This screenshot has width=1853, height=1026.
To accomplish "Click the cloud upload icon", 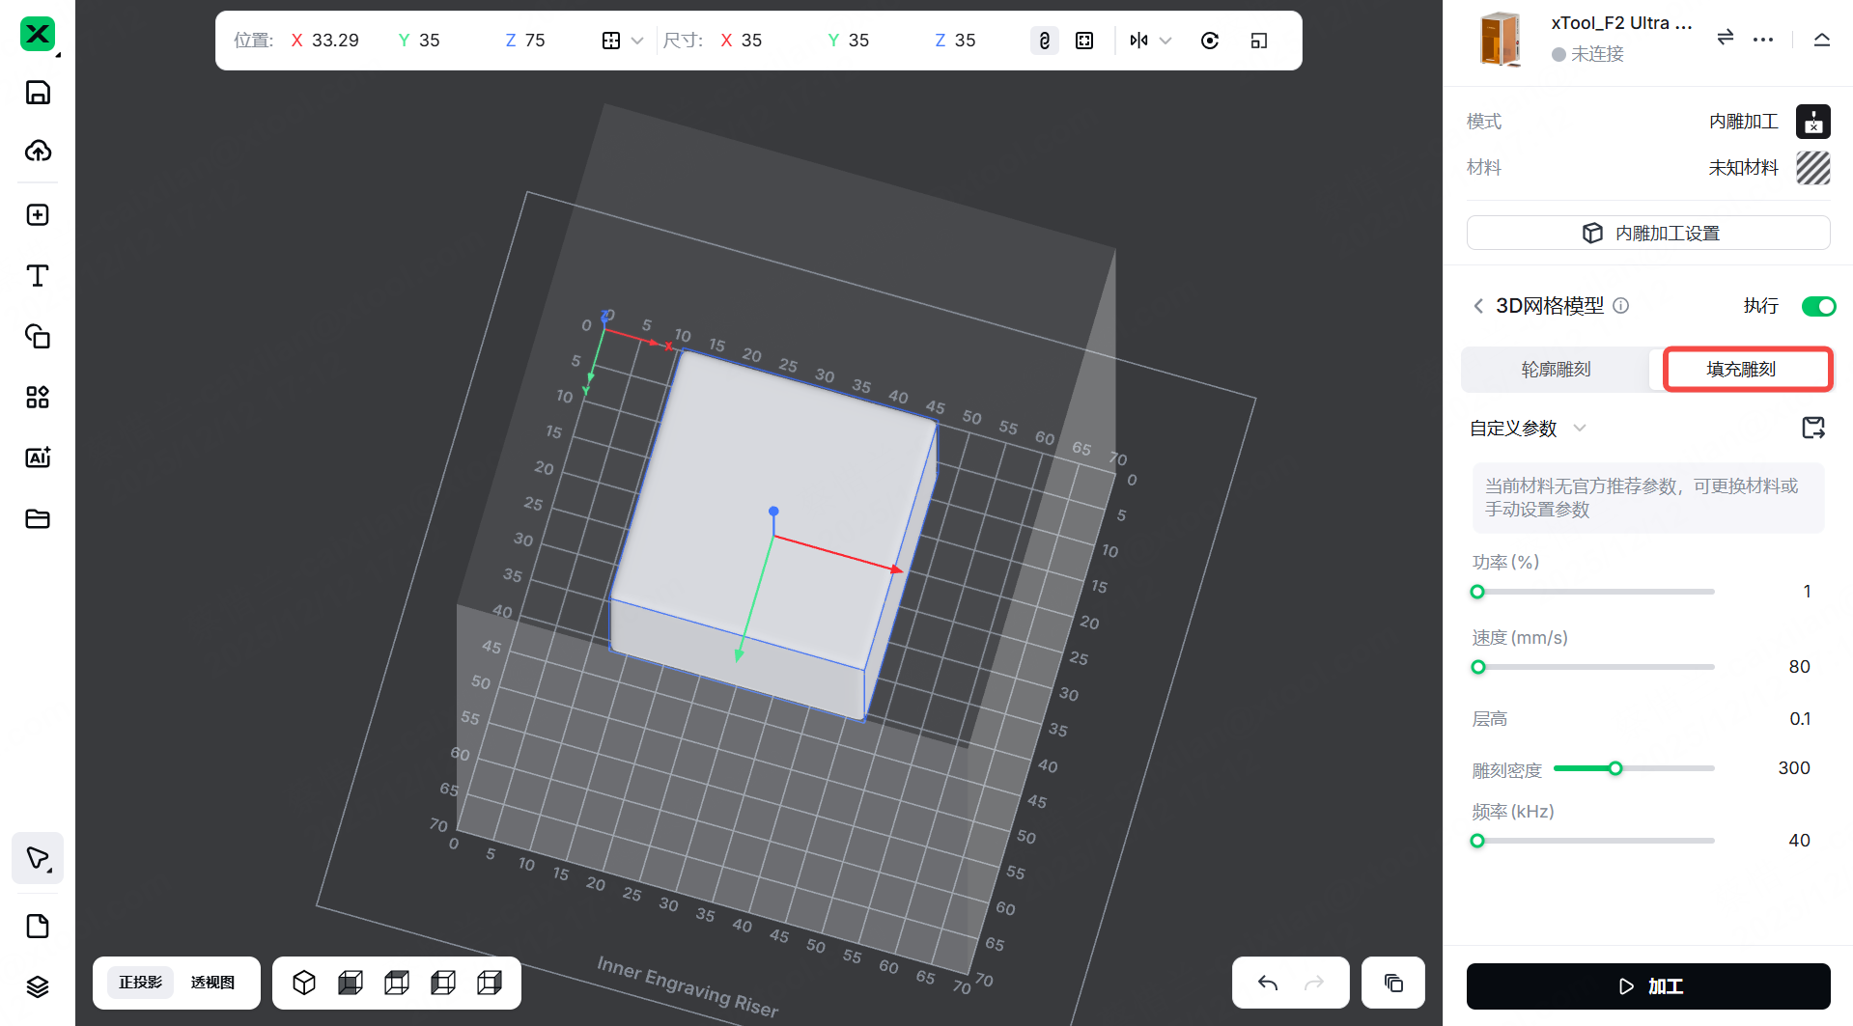I will tap(38, 151).
